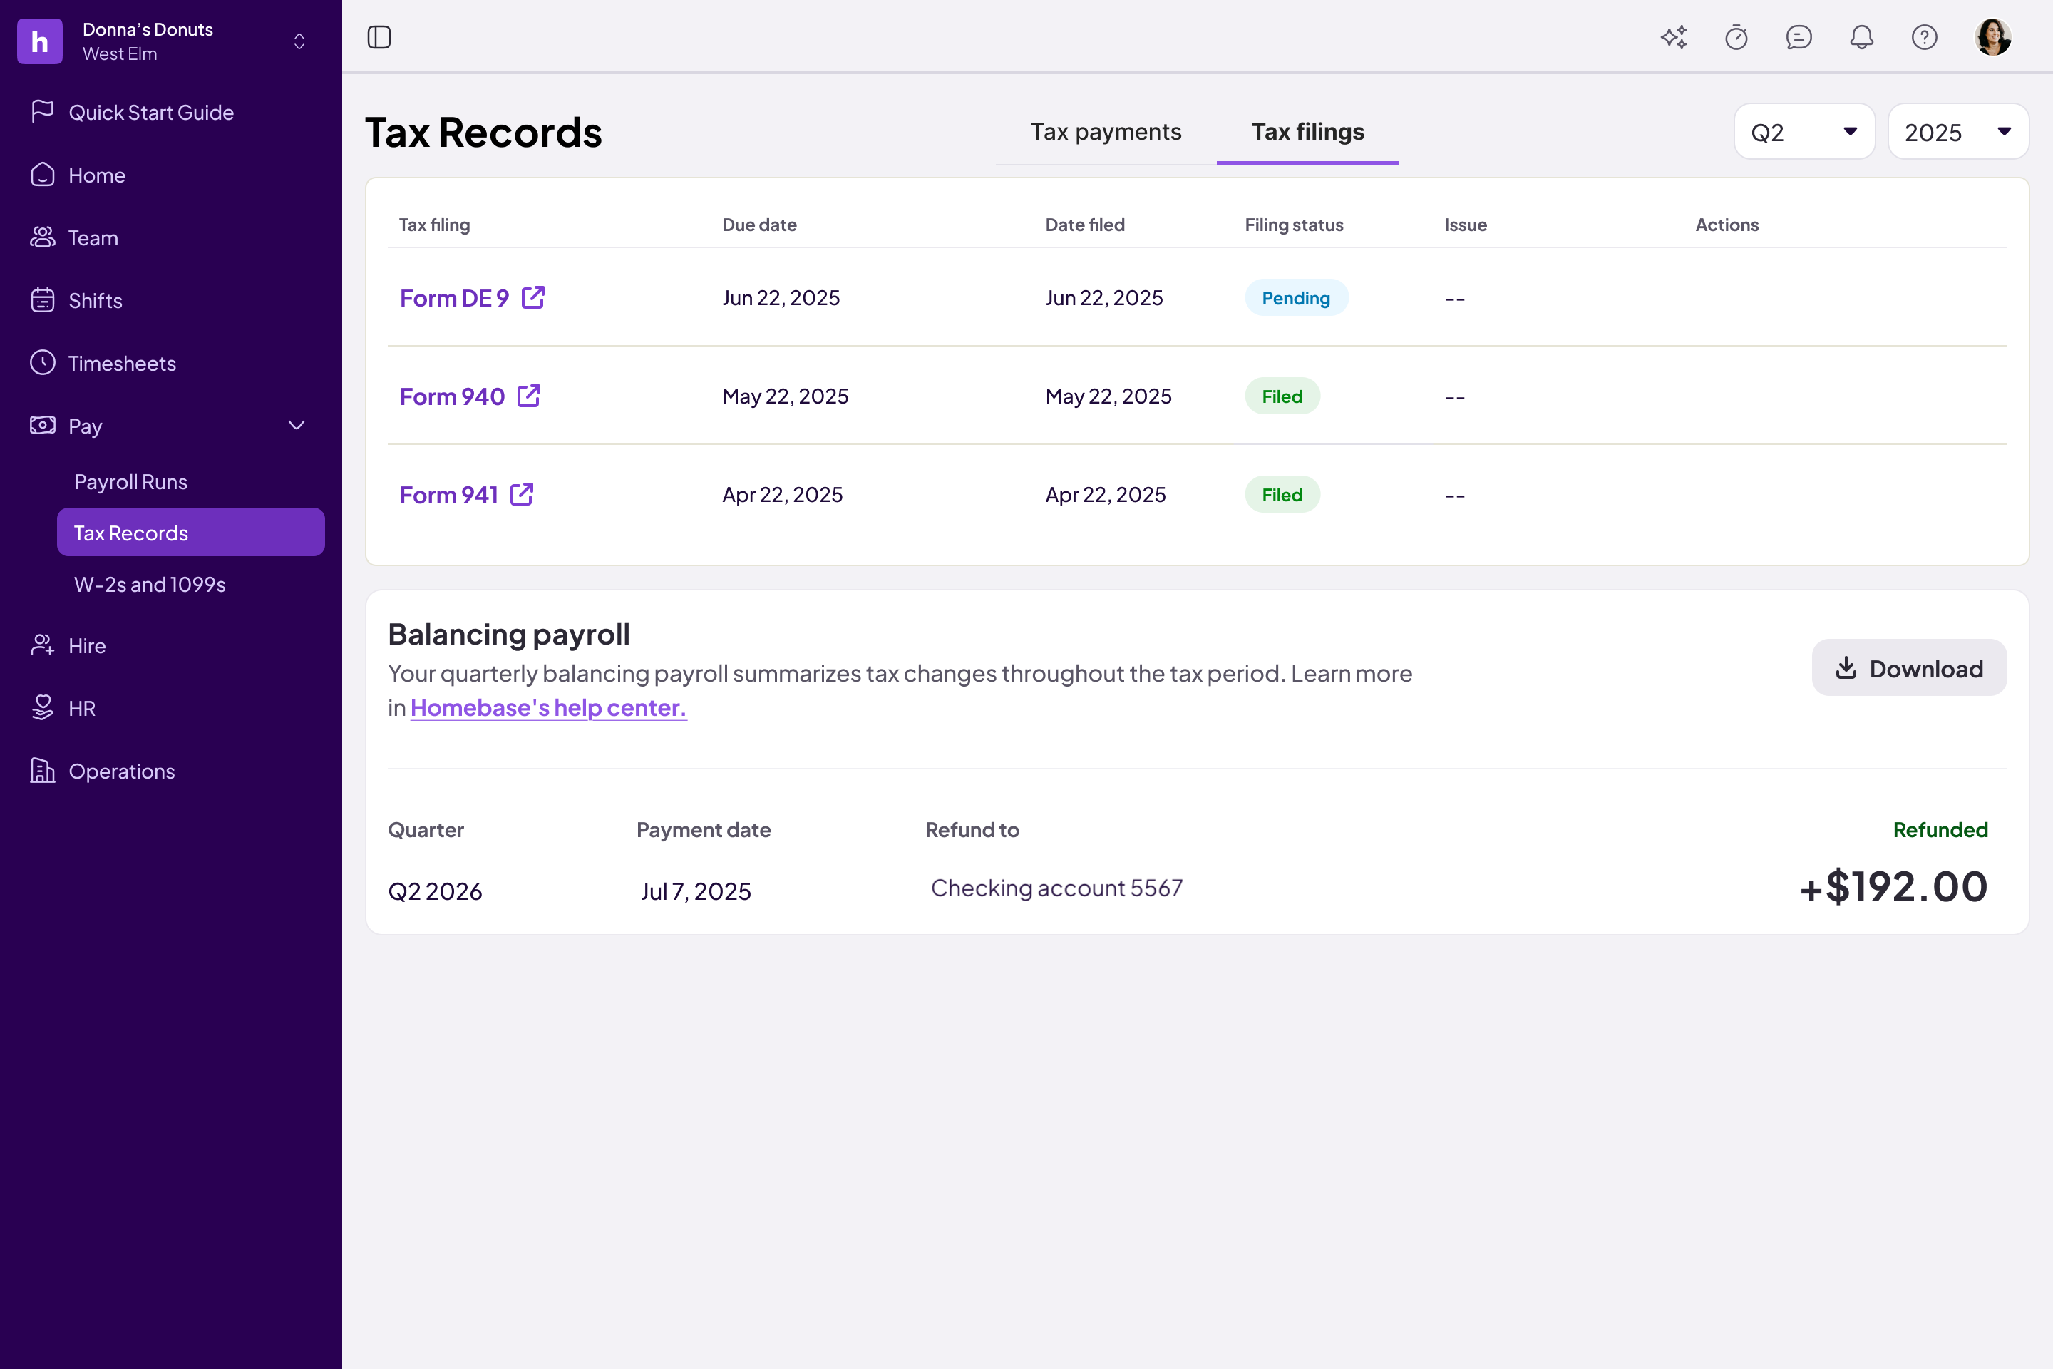This screenshot has height=1369, width=2053.
Task: Download the balancing payroll report
Action: (x=1909, y=668)
